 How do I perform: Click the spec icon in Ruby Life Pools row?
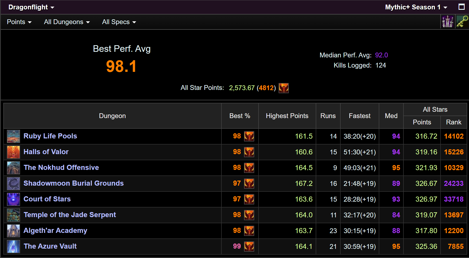[249, 136]
